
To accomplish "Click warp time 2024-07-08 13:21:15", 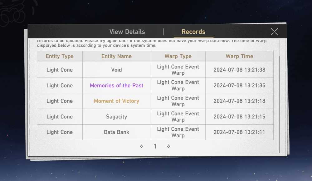I will [239, 117].
